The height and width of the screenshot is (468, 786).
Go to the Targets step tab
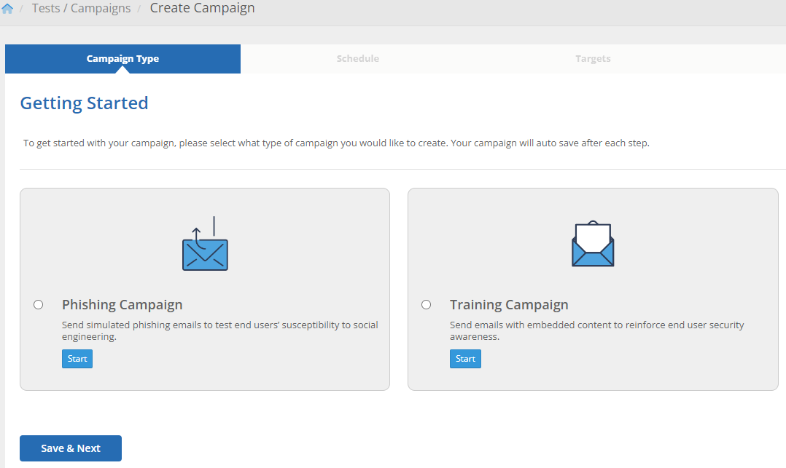click(x=593, y=59)
